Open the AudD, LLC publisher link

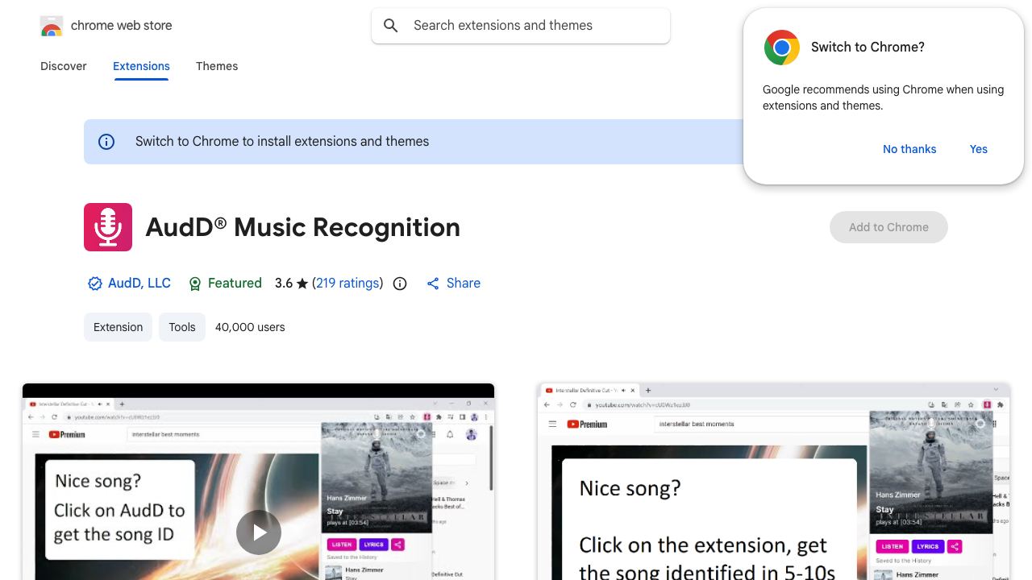pyautogui.click(x=139, y=284)
